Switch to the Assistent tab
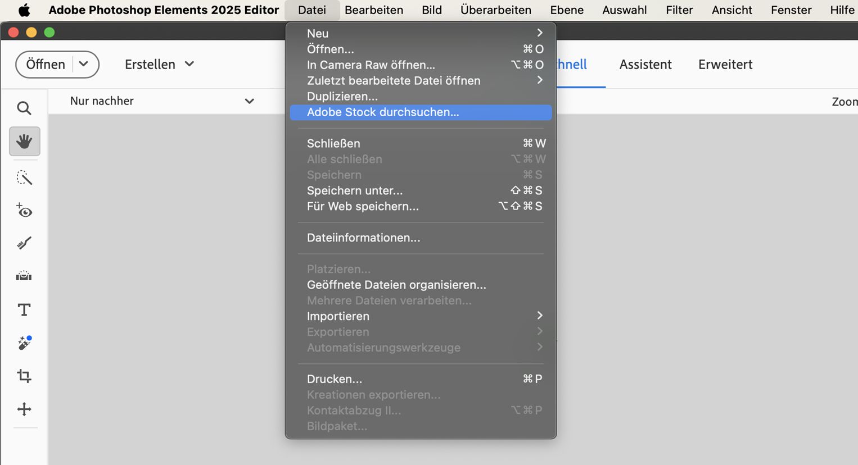Screen dimensions: 858x465 (x=645, y=65)
